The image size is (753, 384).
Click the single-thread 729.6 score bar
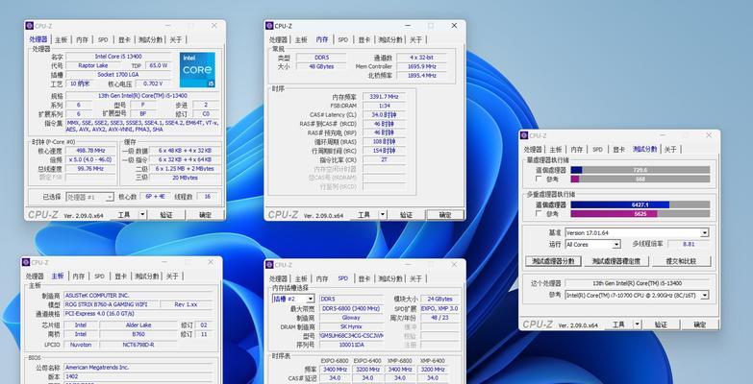640,170
